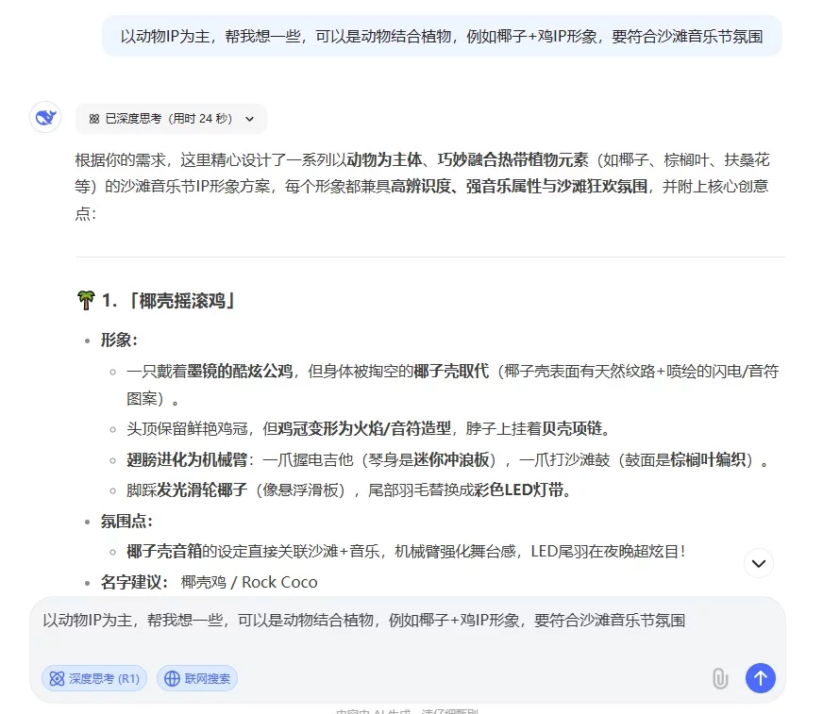
Task: Click the chevron next to 用时 24 秒
Action: tap(248, 118)
